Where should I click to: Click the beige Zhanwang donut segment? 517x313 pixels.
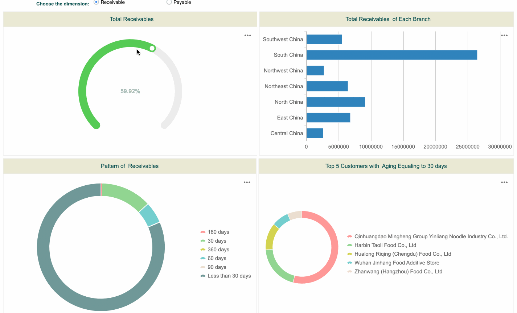tap(295, 215)
